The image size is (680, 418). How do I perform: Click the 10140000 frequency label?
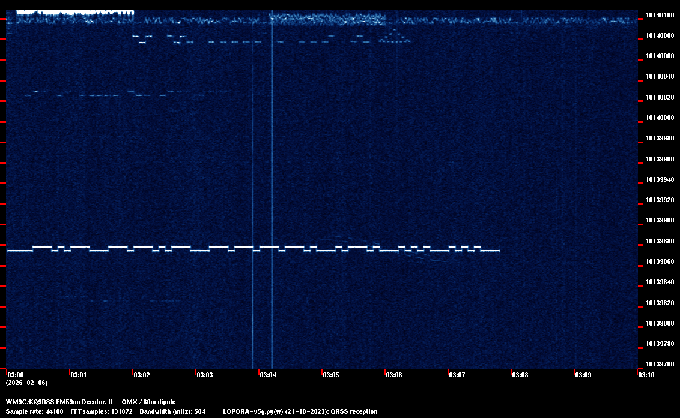pos(659,118)
